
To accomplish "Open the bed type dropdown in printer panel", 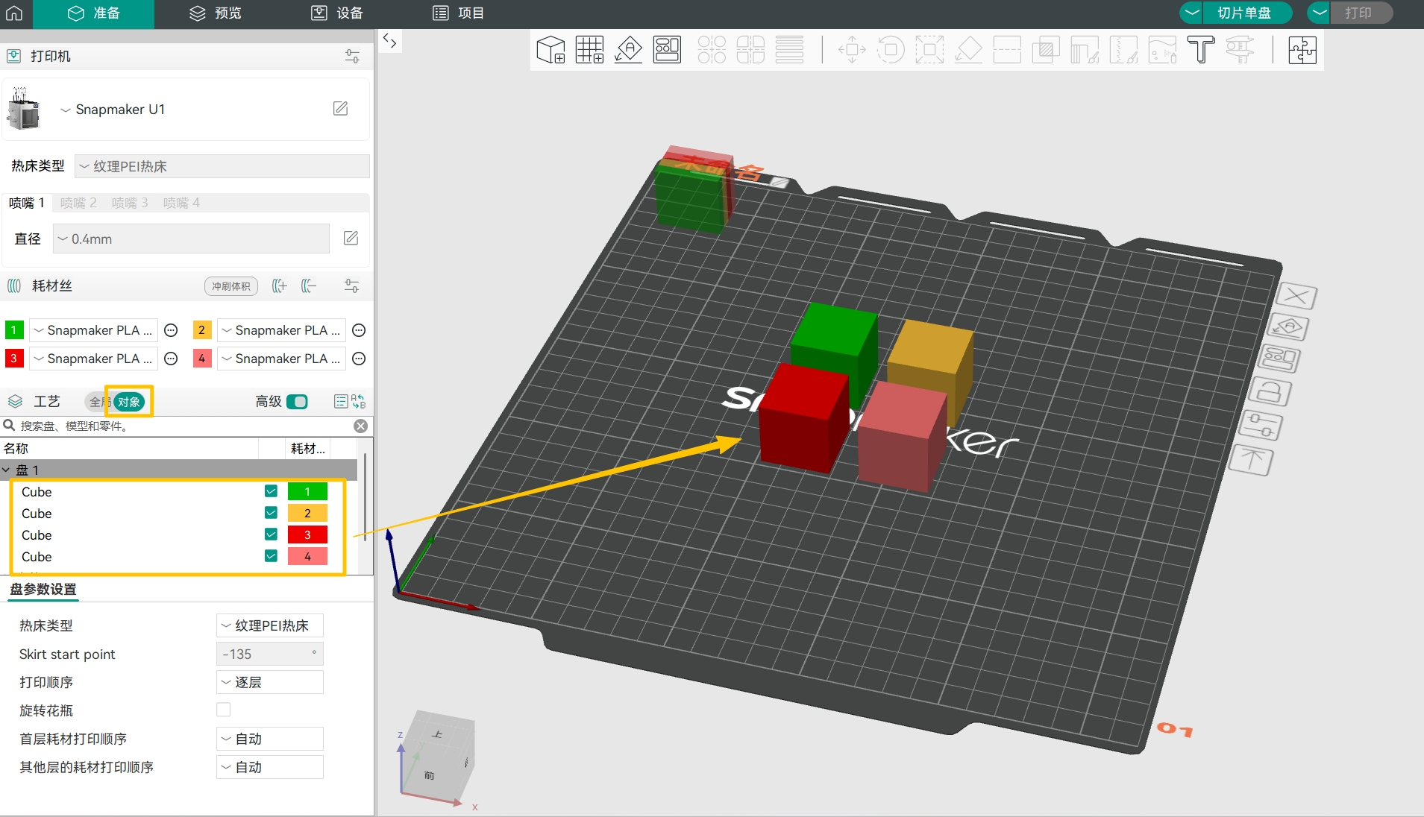I will tap(222, 166).
